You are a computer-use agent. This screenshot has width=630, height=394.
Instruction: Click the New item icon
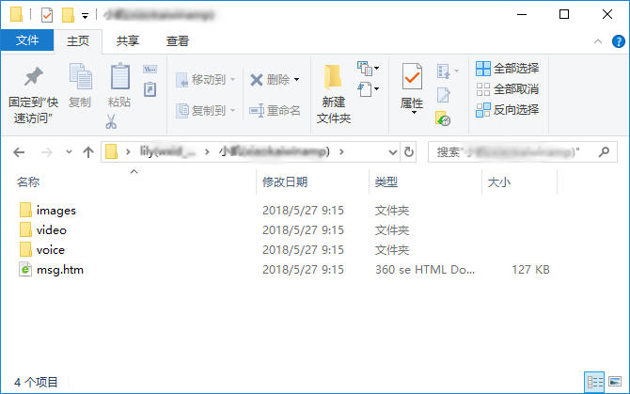365,69
